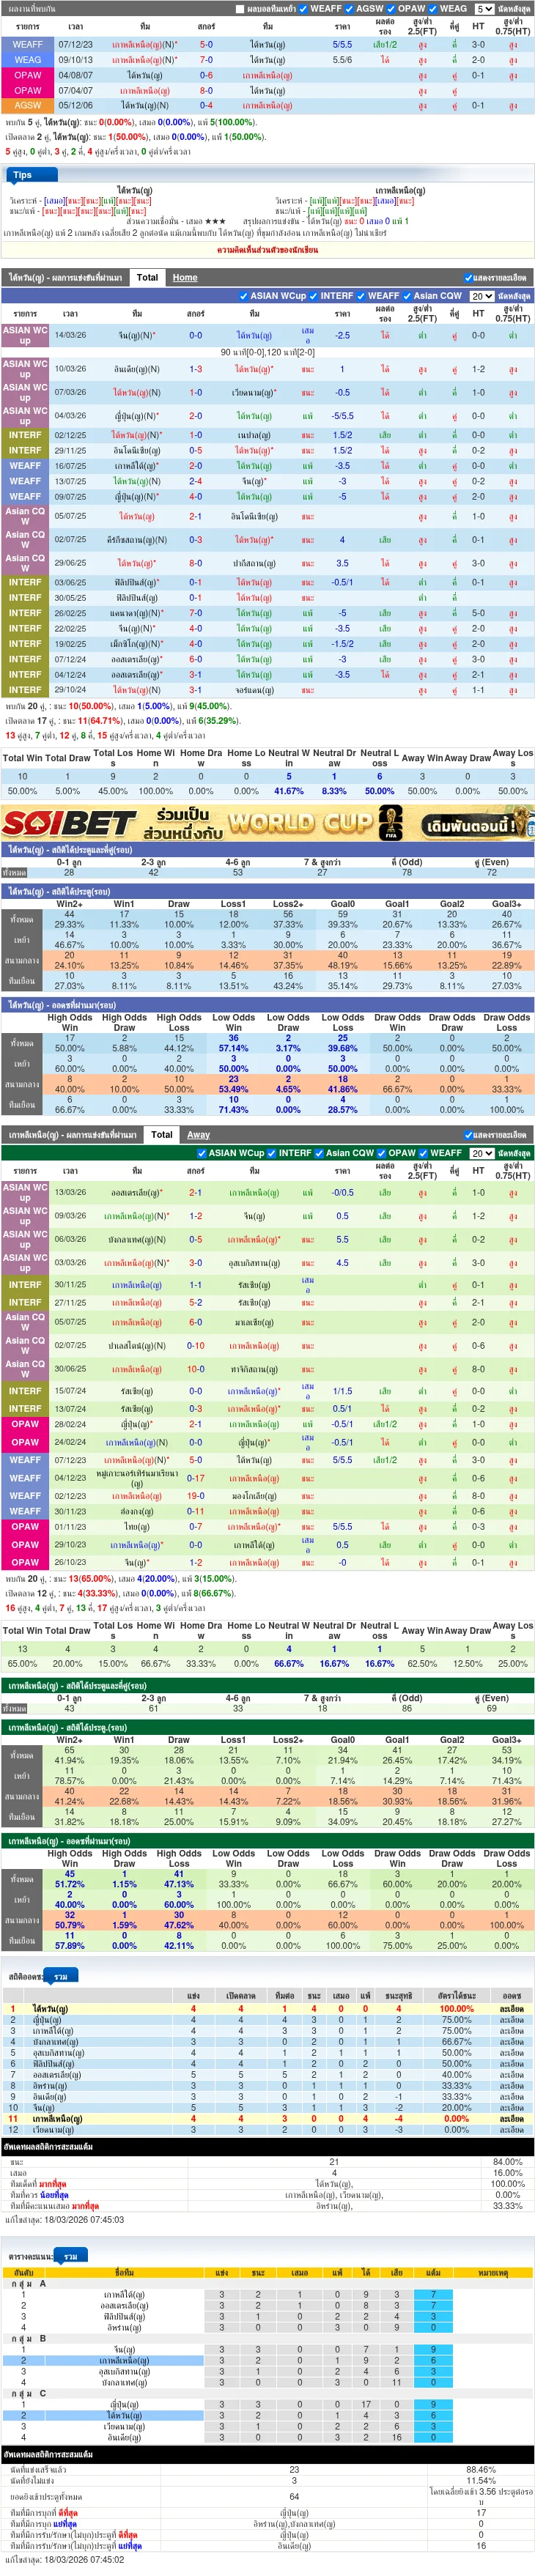Open อิหร่าน(ญ) in group A standings
The image size is (535, 2576).
124,2327
